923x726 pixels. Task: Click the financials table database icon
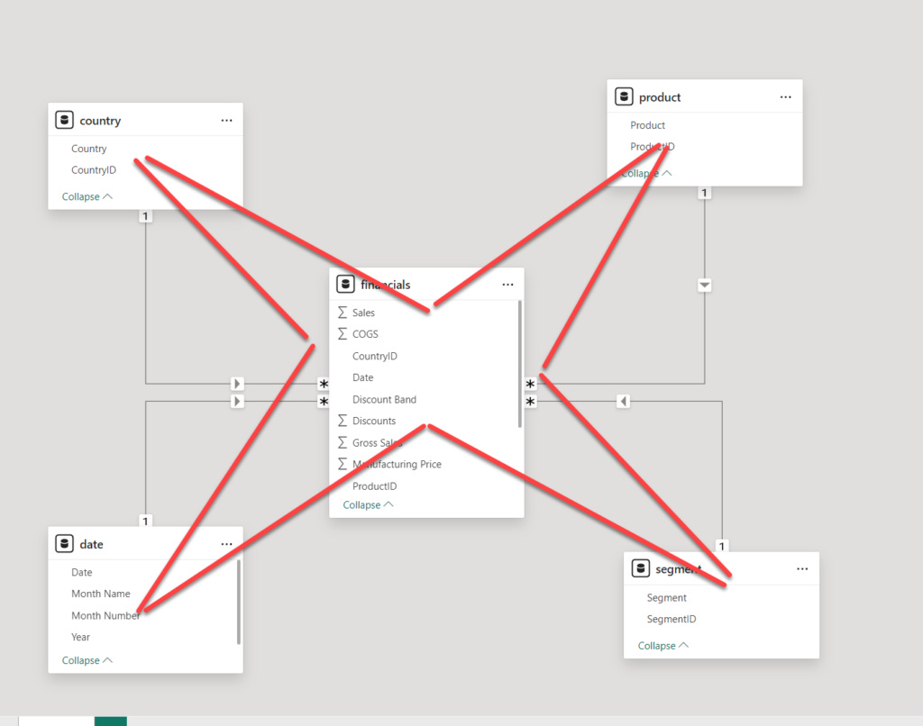pos(345,284)
